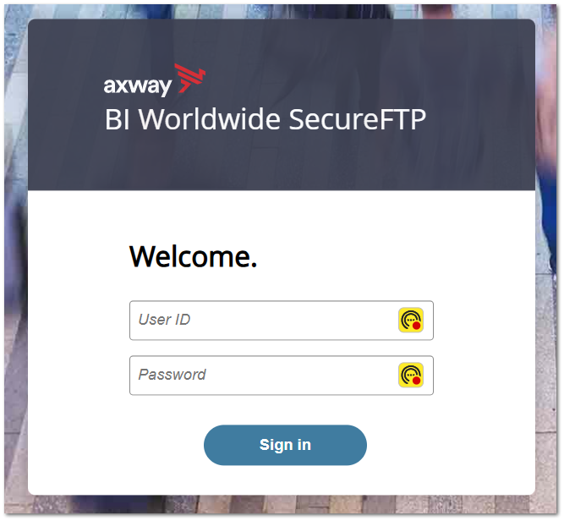The width and height of the screenshot is (564, 521).
Task: Click the 'Sign in' text label
Action: click(x=285, y=445)
